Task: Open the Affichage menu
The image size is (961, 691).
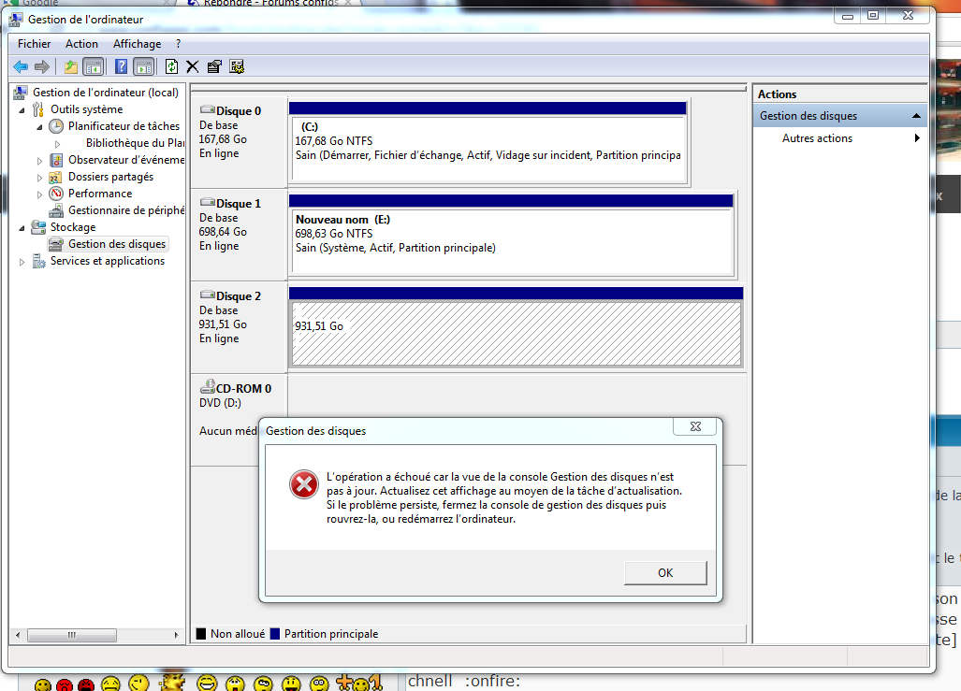Action: (137, 44)
